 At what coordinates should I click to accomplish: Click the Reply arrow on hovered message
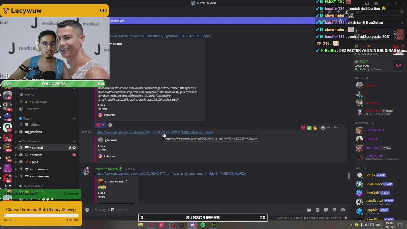tap(329, 128)
